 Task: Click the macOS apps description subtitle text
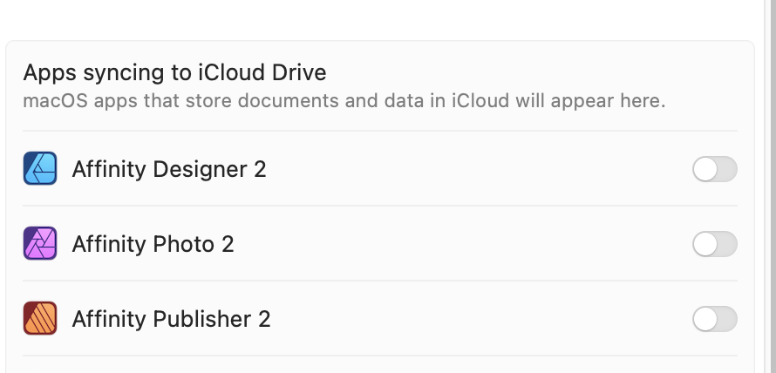[344, 101]
